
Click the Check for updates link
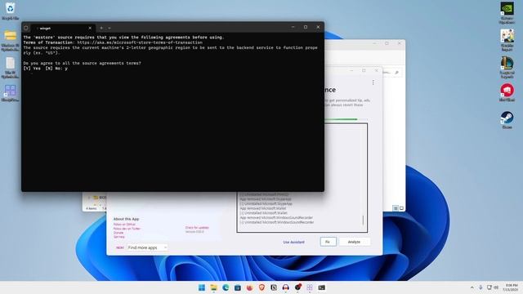tap(197, 227)
